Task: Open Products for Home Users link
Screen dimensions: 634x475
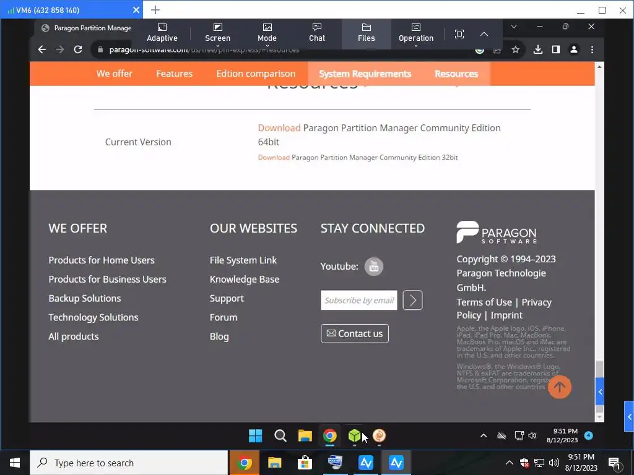Action: [102, 260]
